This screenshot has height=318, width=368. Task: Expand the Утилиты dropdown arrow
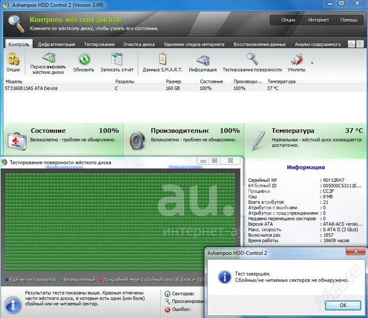[312, 63]
